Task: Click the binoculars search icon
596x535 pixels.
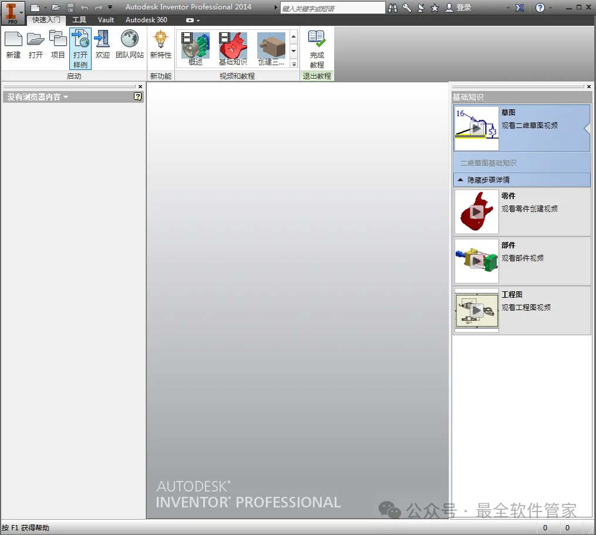Action: coord(393,8)
